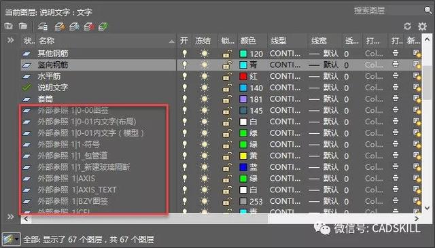Click green check status of 说明文字 layer

tap(27, 88)
